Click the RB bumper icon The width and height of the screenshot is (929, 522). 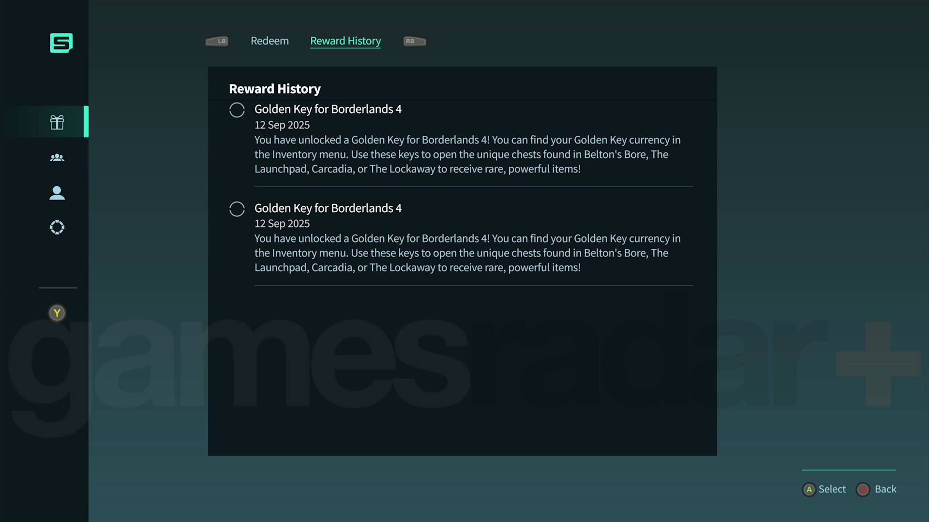(x=415, y=41)
